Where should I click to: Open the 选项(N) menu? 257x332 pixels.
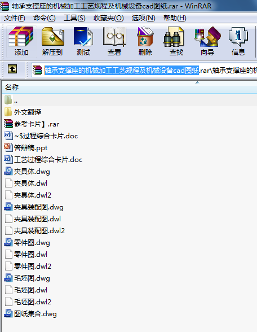[x=144, y=18]
